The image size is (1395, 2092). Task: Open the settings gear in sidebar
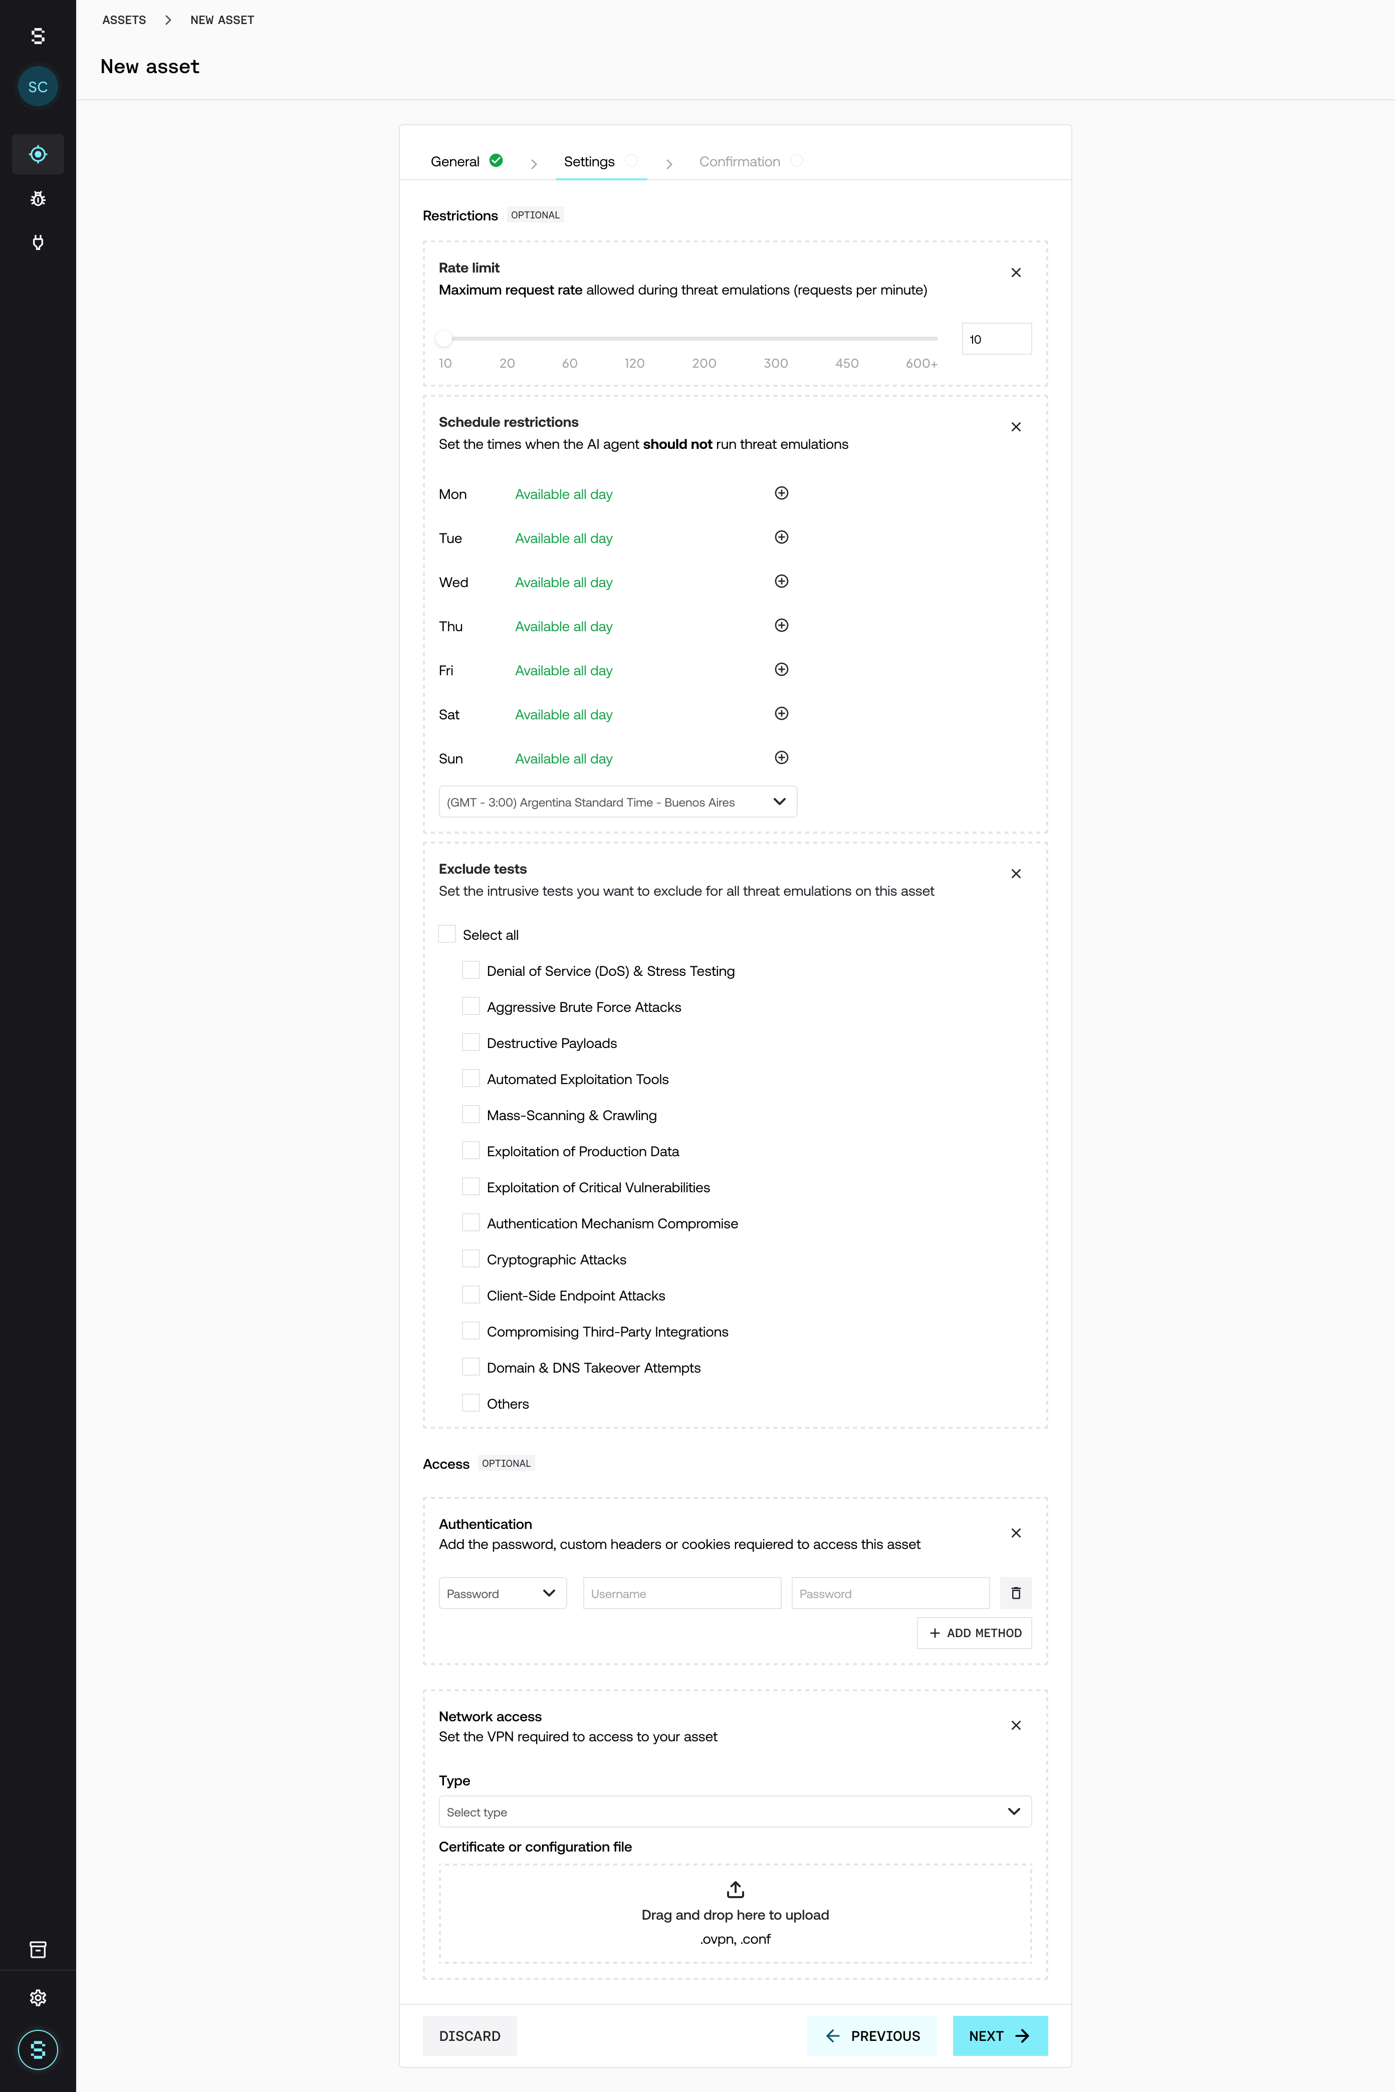tap(38, 1998)
